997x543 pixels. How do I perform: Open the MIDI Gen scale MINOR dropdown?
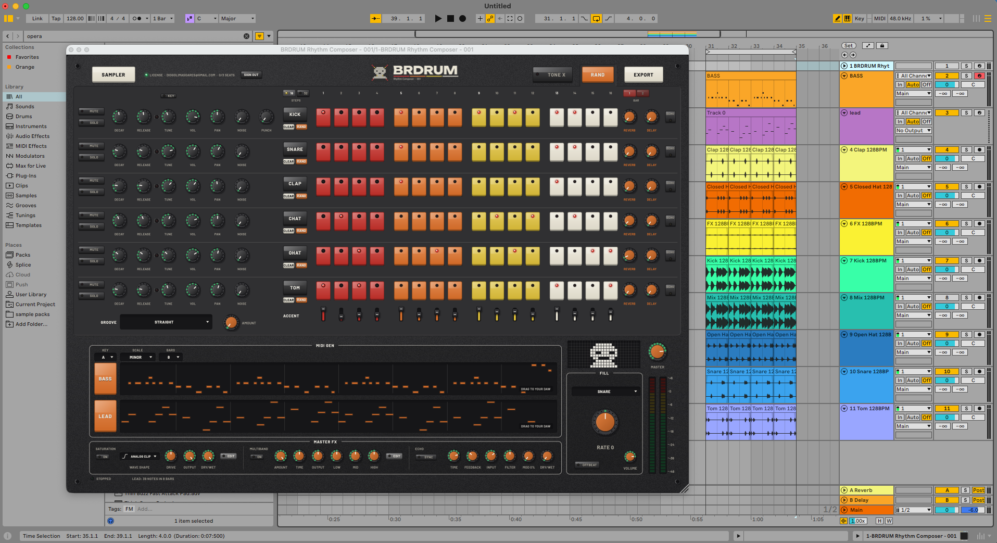point(137,357)
